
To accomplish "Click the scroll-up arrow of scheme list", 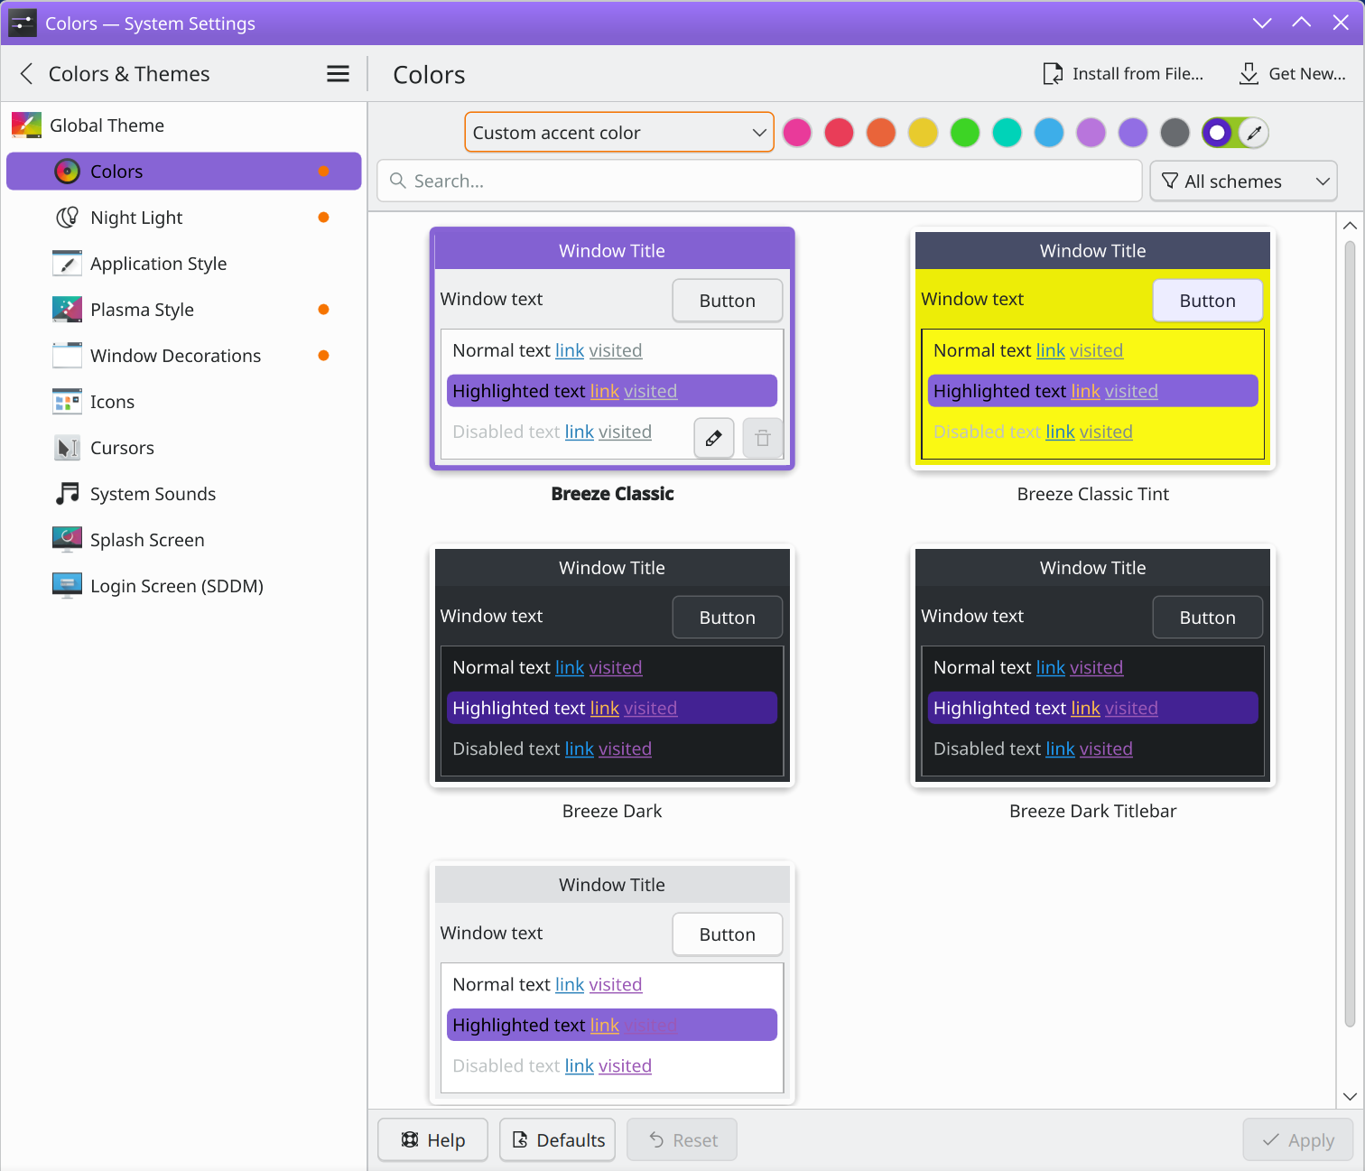I will click(1350, 226).
